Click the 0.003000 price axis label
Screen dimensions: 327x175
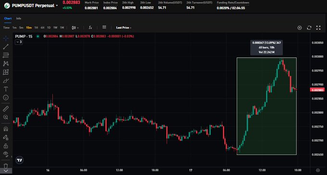(x=317, y=57)
